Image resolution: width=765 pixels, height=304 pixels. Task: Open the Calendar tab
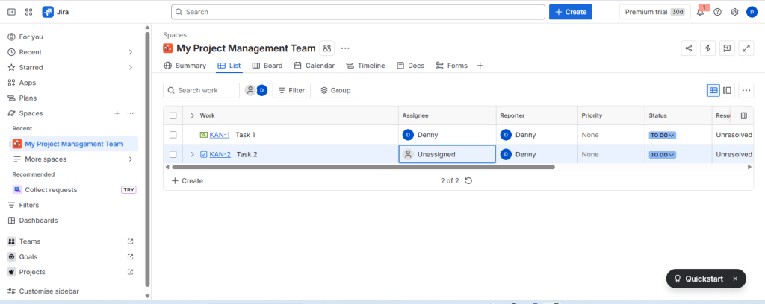(x=315, y=65)
